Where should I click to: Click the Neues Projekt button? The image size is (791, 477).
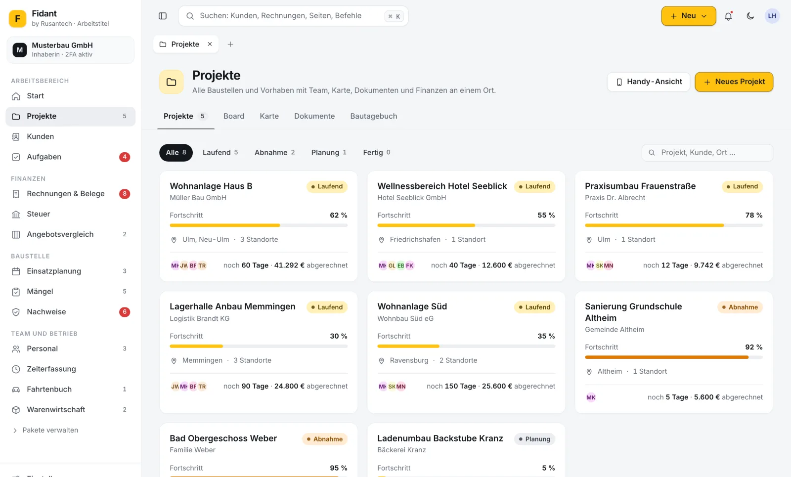click(734, 82)
